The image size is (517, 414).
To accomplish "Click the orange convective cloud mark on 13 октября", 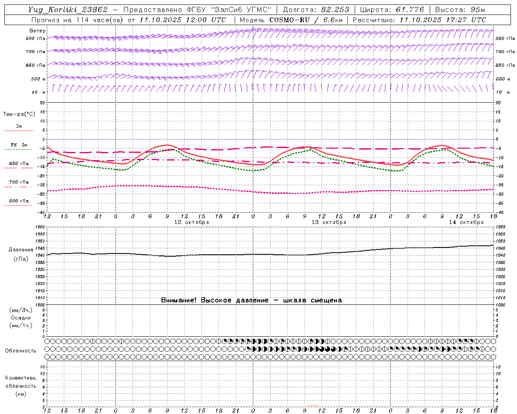I will pos(313,405).
